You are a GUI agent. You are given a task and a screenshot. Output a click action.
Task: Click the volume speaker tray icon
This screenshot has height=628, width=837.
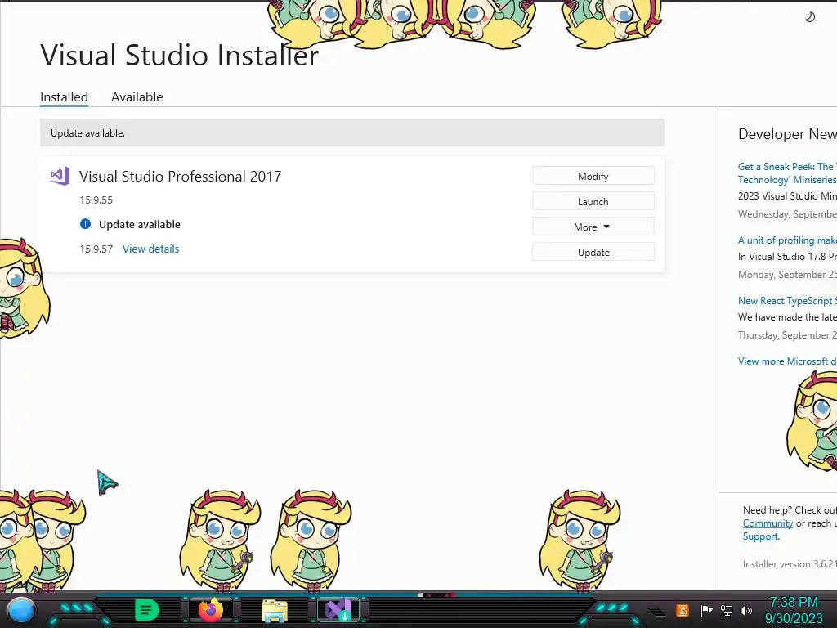pyautogui.click(x=746, y=610)
